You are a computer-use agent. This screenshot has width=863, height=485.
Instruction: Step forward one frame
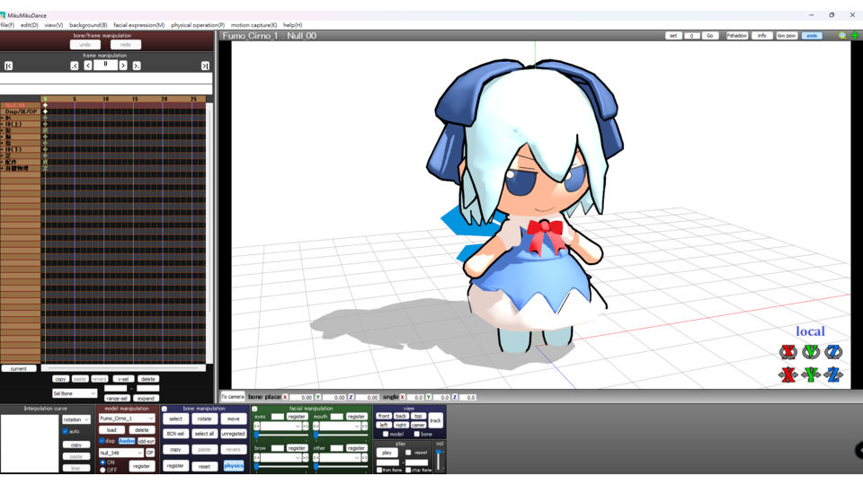click(x=123, y=66)
